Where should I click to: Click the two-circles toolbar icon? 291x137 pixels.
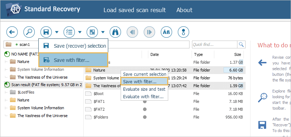point(183,32)
